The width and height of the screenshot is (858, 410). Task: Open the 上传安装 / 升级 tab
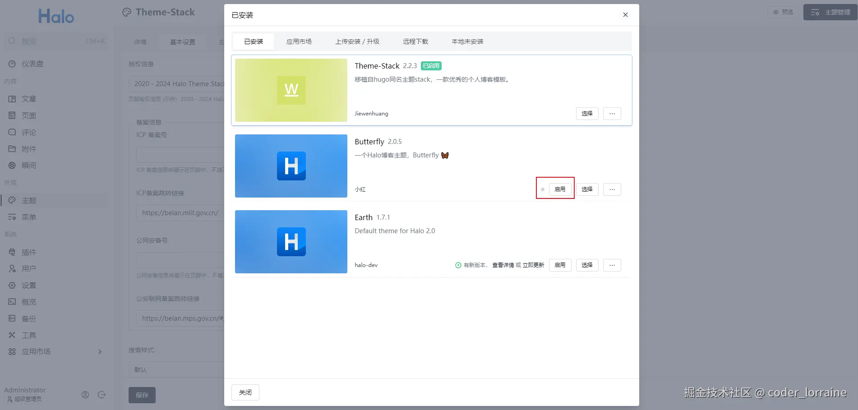coord(357,41)
